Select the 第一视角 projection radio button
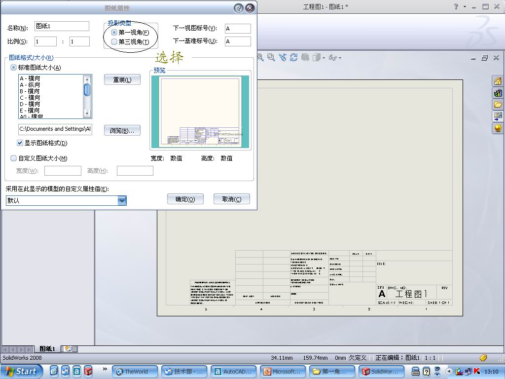Image resolution: width=505 pixels, height=379 pixels. click(x=114, y=32)
